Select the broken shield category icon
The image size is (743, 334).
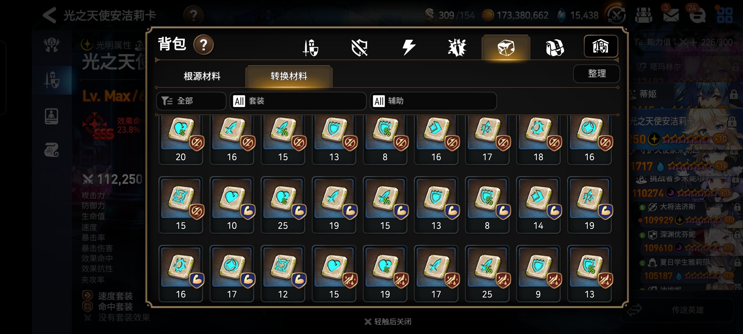359,48
